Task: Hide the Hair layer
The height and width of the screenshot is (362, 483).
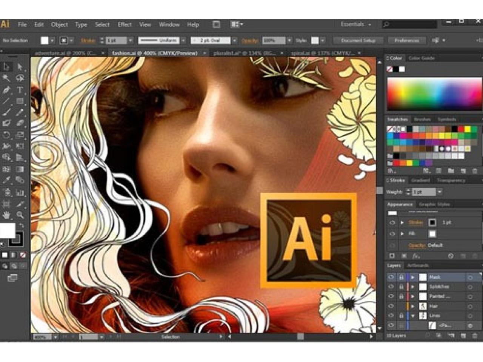Action: click(391, 306)
